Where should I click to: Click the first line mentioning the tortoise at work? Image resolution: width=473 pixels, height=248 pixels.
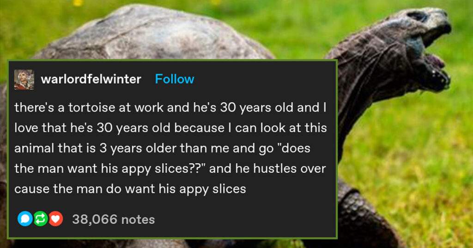pos(170,108)
